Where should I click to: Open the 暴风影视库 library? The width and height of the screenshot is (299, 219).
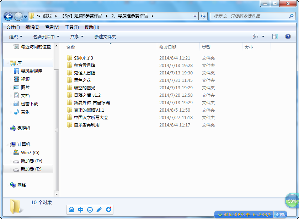(28, 71)
